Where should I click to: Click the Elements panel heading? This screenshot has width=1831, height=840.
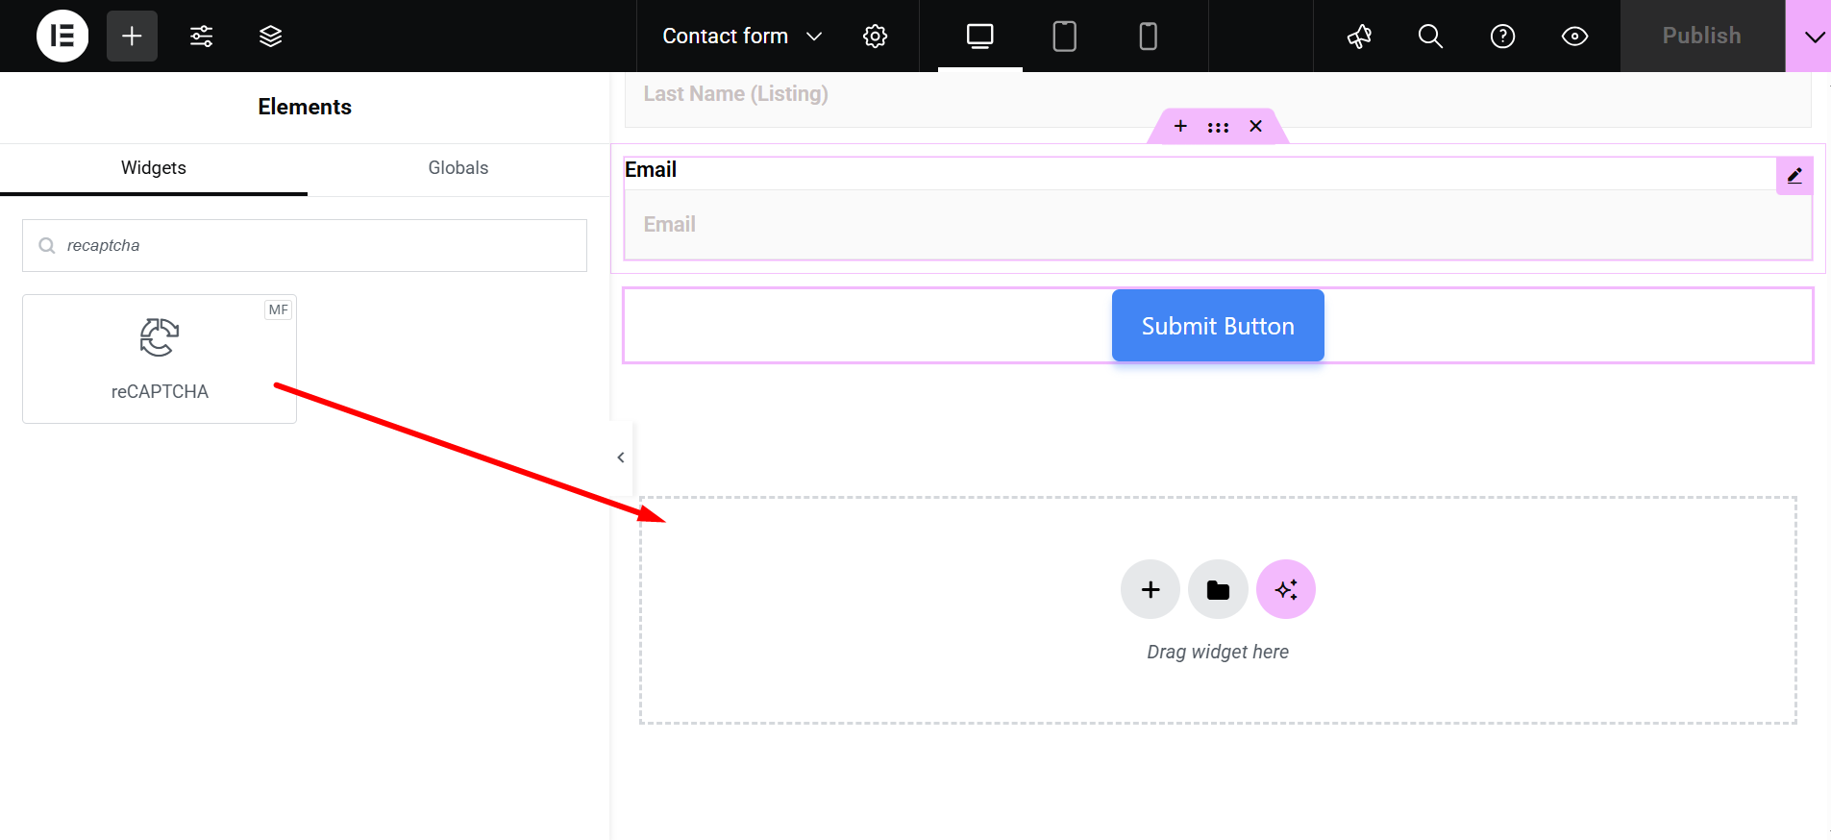point(305,107)
